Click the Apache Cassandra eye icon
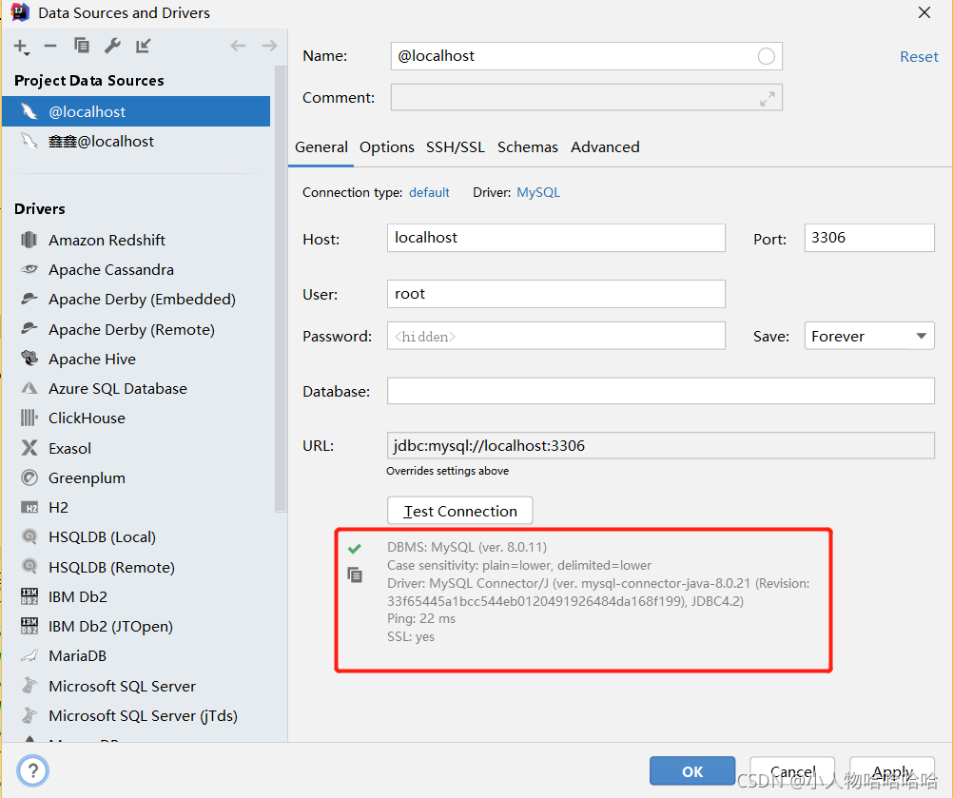 pyautogui.click(x=29, y=269)
